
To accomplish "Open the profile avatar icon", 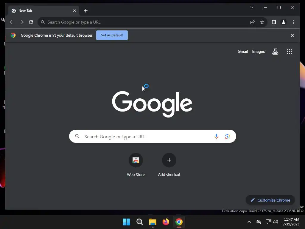I will [x=284, y=22].
